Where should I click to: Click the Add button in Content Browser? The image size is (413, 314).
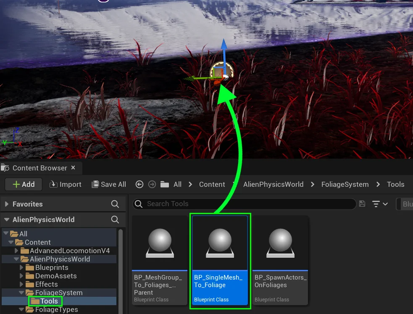(23, 184)
